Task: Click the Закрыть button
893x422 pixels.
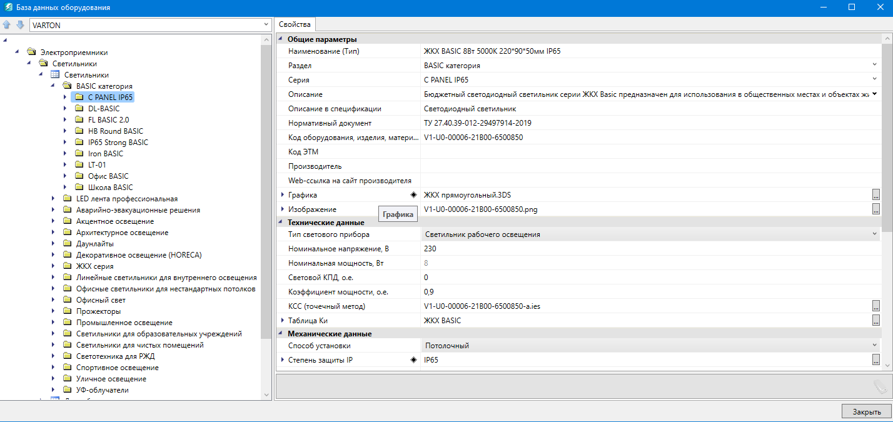Action: click(x=867, y=411)
